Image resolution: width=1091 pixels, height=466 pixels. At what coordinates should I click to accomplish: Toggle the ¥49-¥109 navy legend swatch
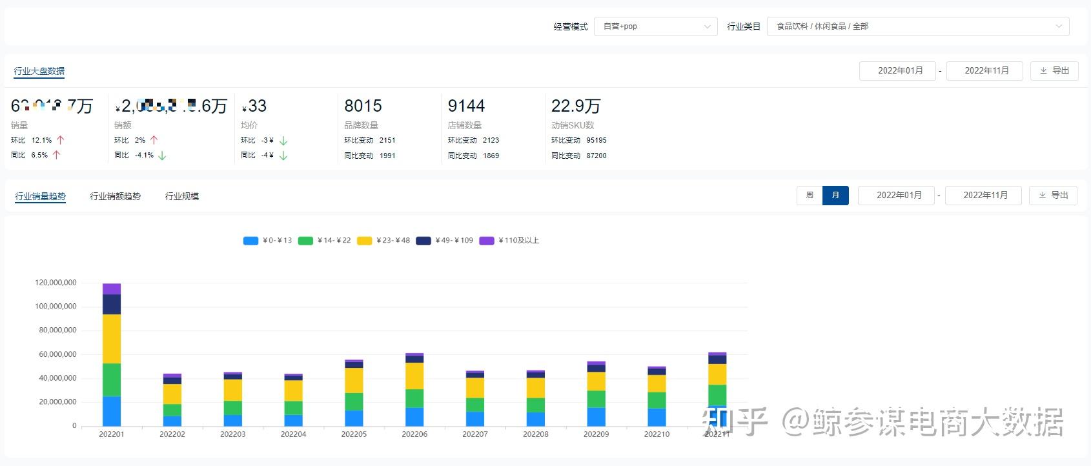(x=423, y=241)
